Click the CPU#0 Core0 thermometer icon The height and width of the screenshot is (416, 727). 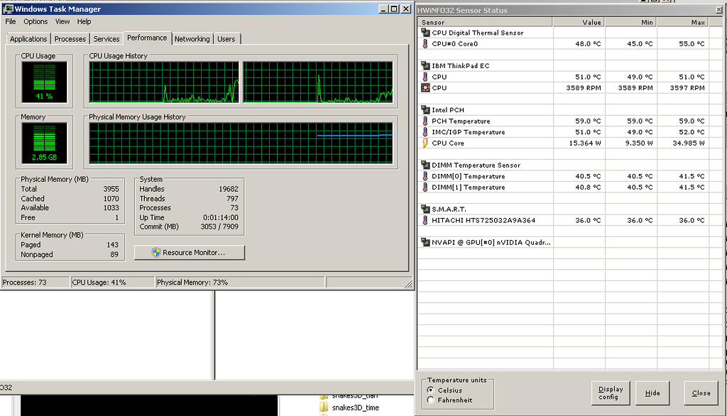pyautogui.click(x=425, y=43)
